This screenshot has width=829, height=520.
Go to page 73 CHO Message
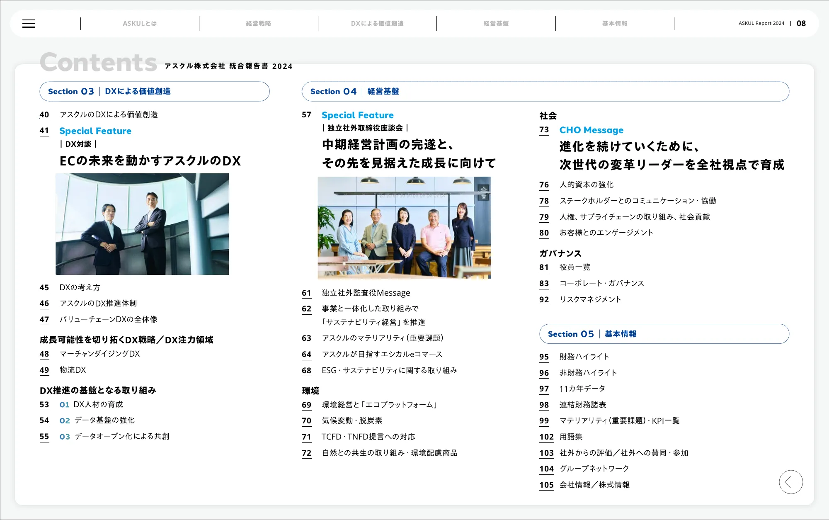pyautogui.click(x=591, y=130)
